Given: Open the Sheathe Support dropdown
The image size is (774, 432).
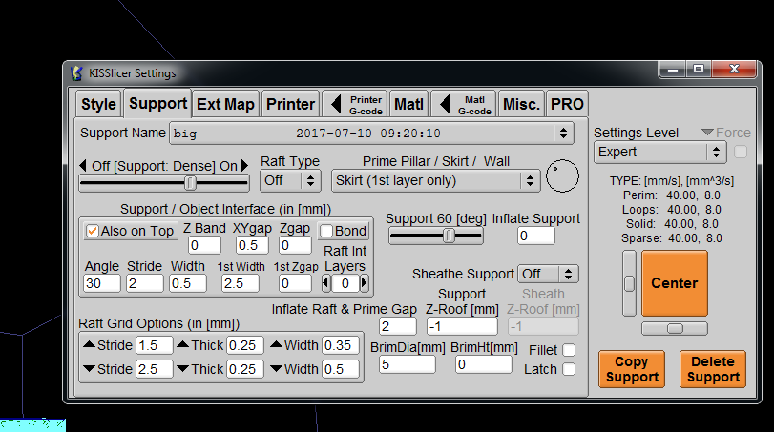Looking at the screenshot, I should pos(548,274).
